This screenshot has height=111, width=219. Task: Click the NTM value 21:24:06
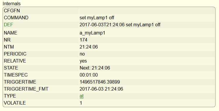coord(89,47)
